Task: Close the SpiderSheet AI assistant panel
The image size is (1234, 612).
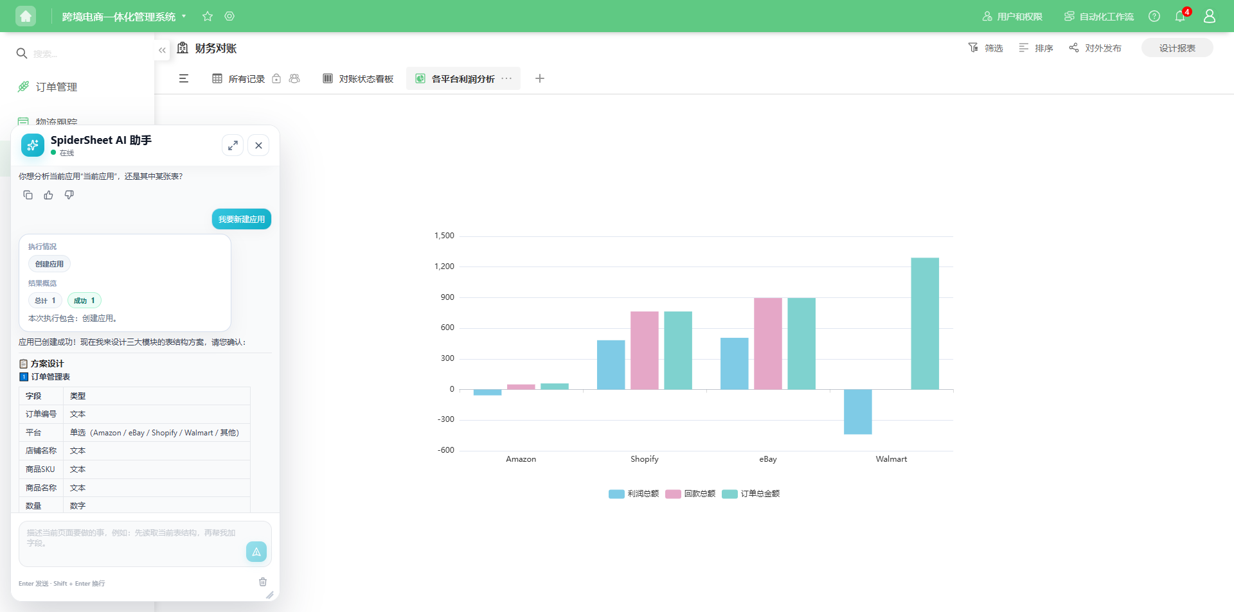Action: pyautogui.click(x=258, y=145)
